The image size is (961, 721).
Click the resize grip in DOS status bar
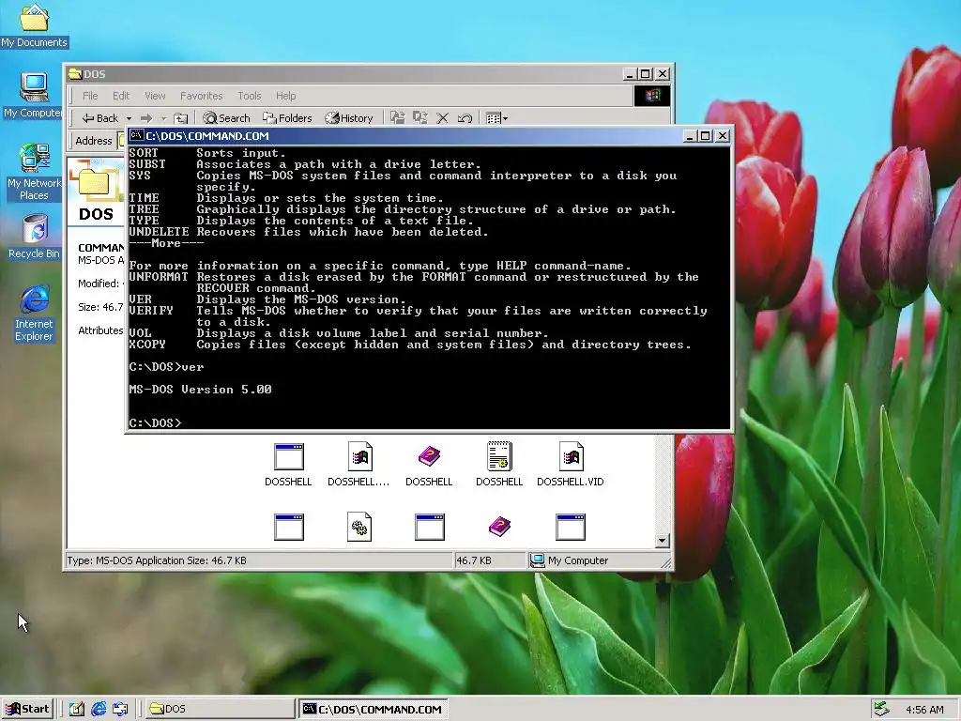665,562
